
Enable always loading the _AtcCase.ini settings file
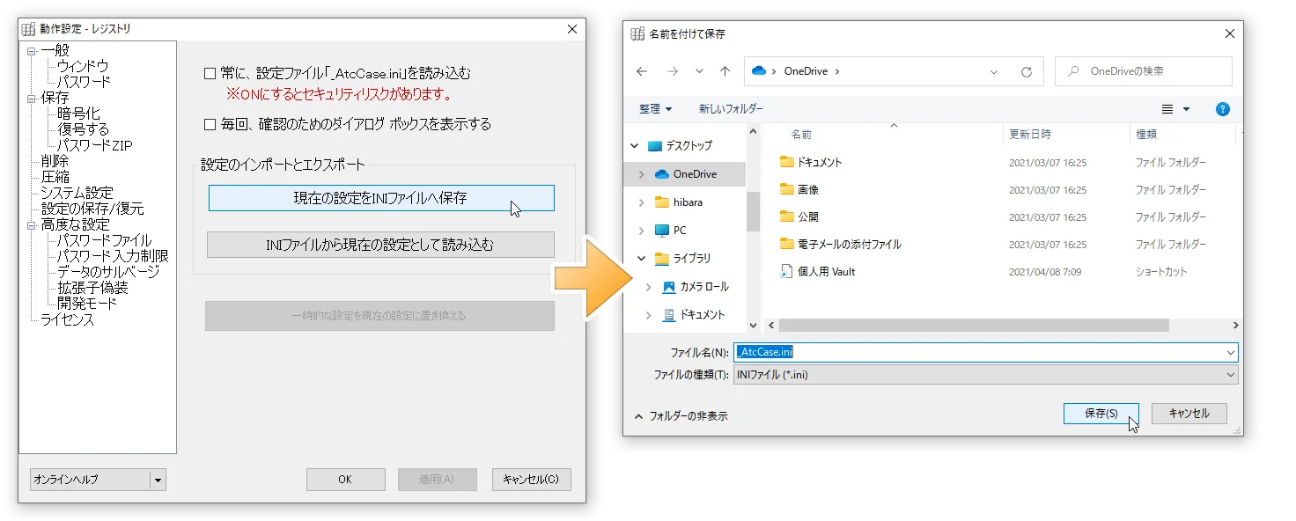210,75
